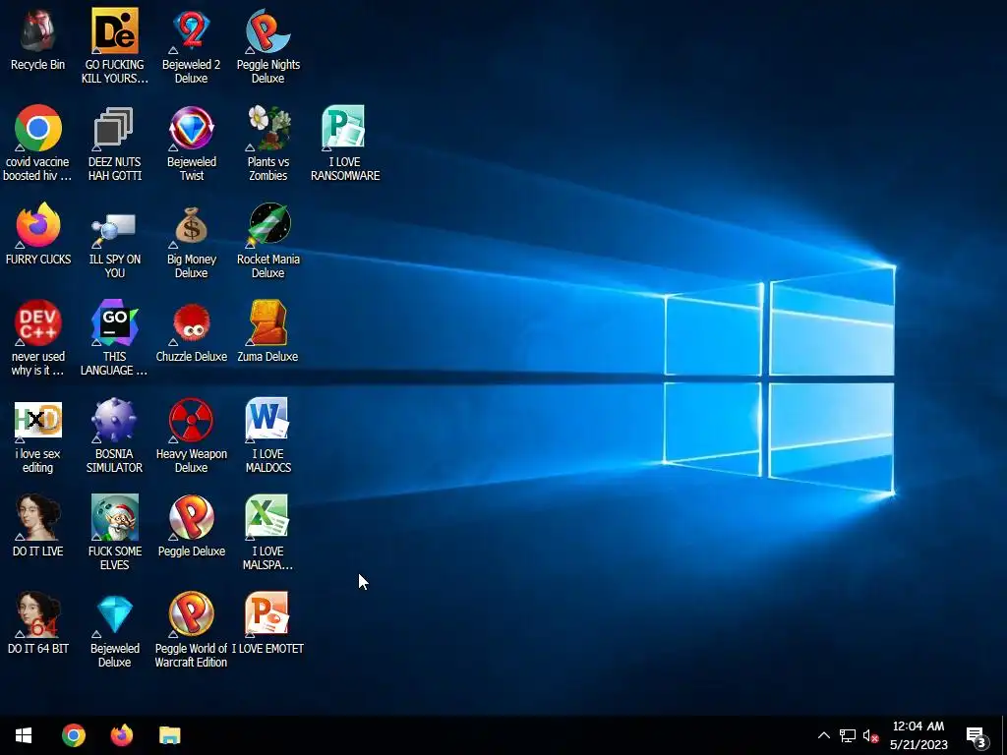
Task: Launch Firefox from the taskbar
Action: click(121, 735)
